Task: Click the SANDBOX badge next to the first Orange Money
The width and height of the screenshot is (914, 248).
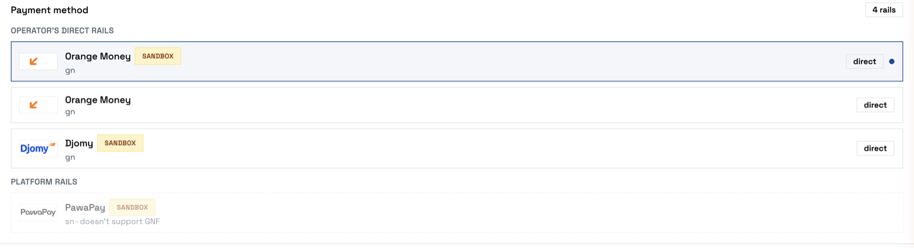Action: click(158, 56)
